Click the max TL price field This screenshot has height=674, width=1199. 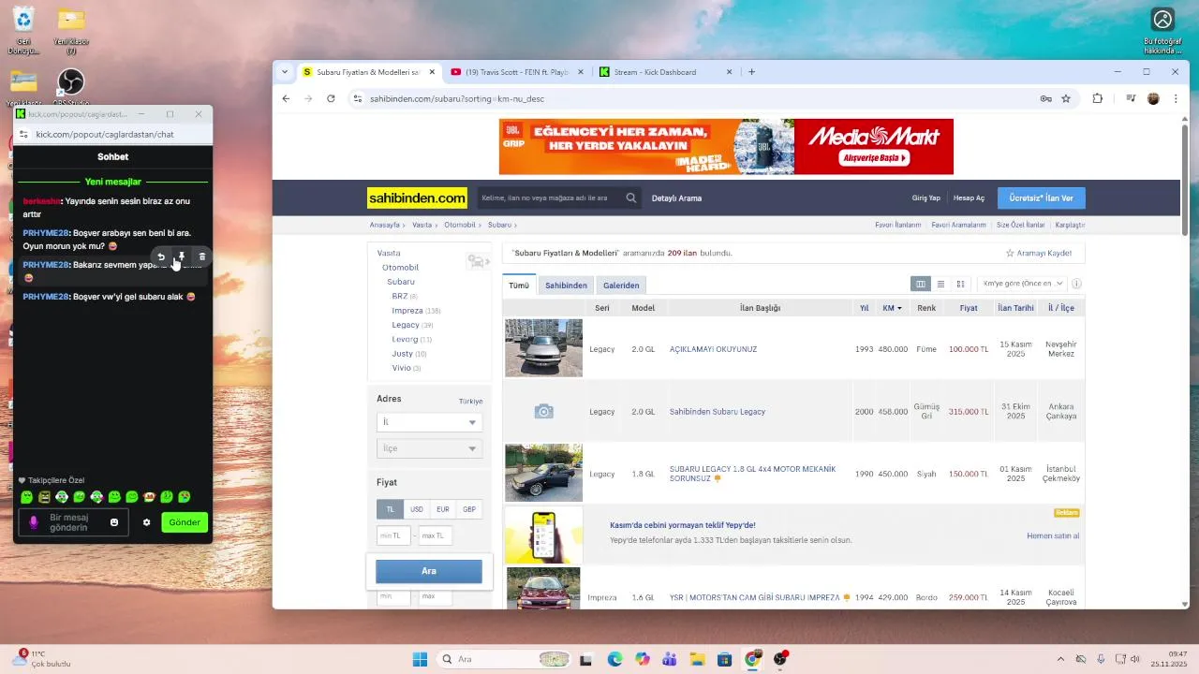[436, 535]
